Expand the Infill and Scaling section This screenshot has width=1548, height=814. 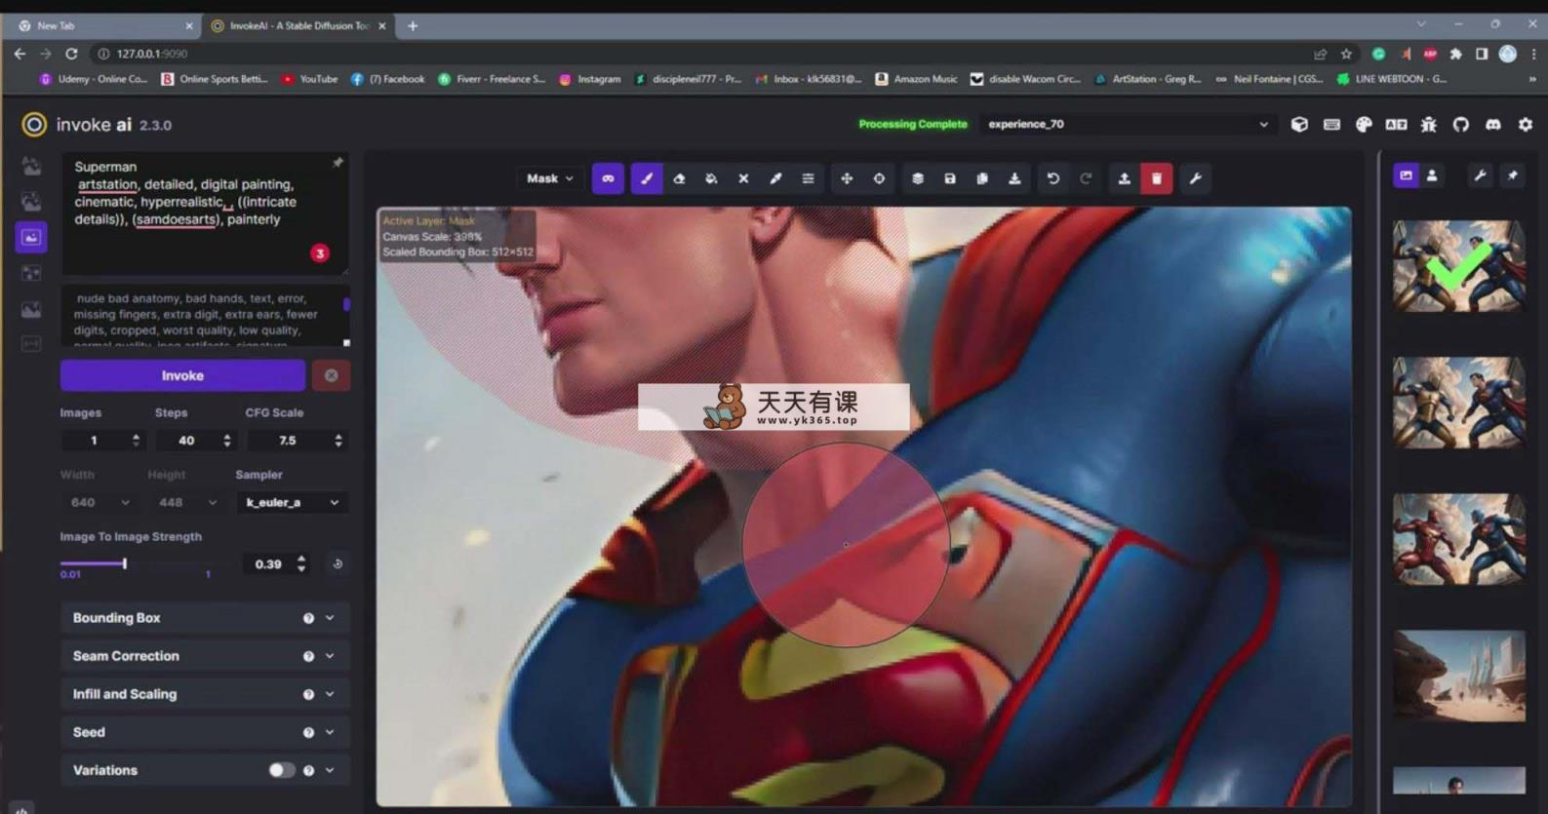click(x=204, y=694)
